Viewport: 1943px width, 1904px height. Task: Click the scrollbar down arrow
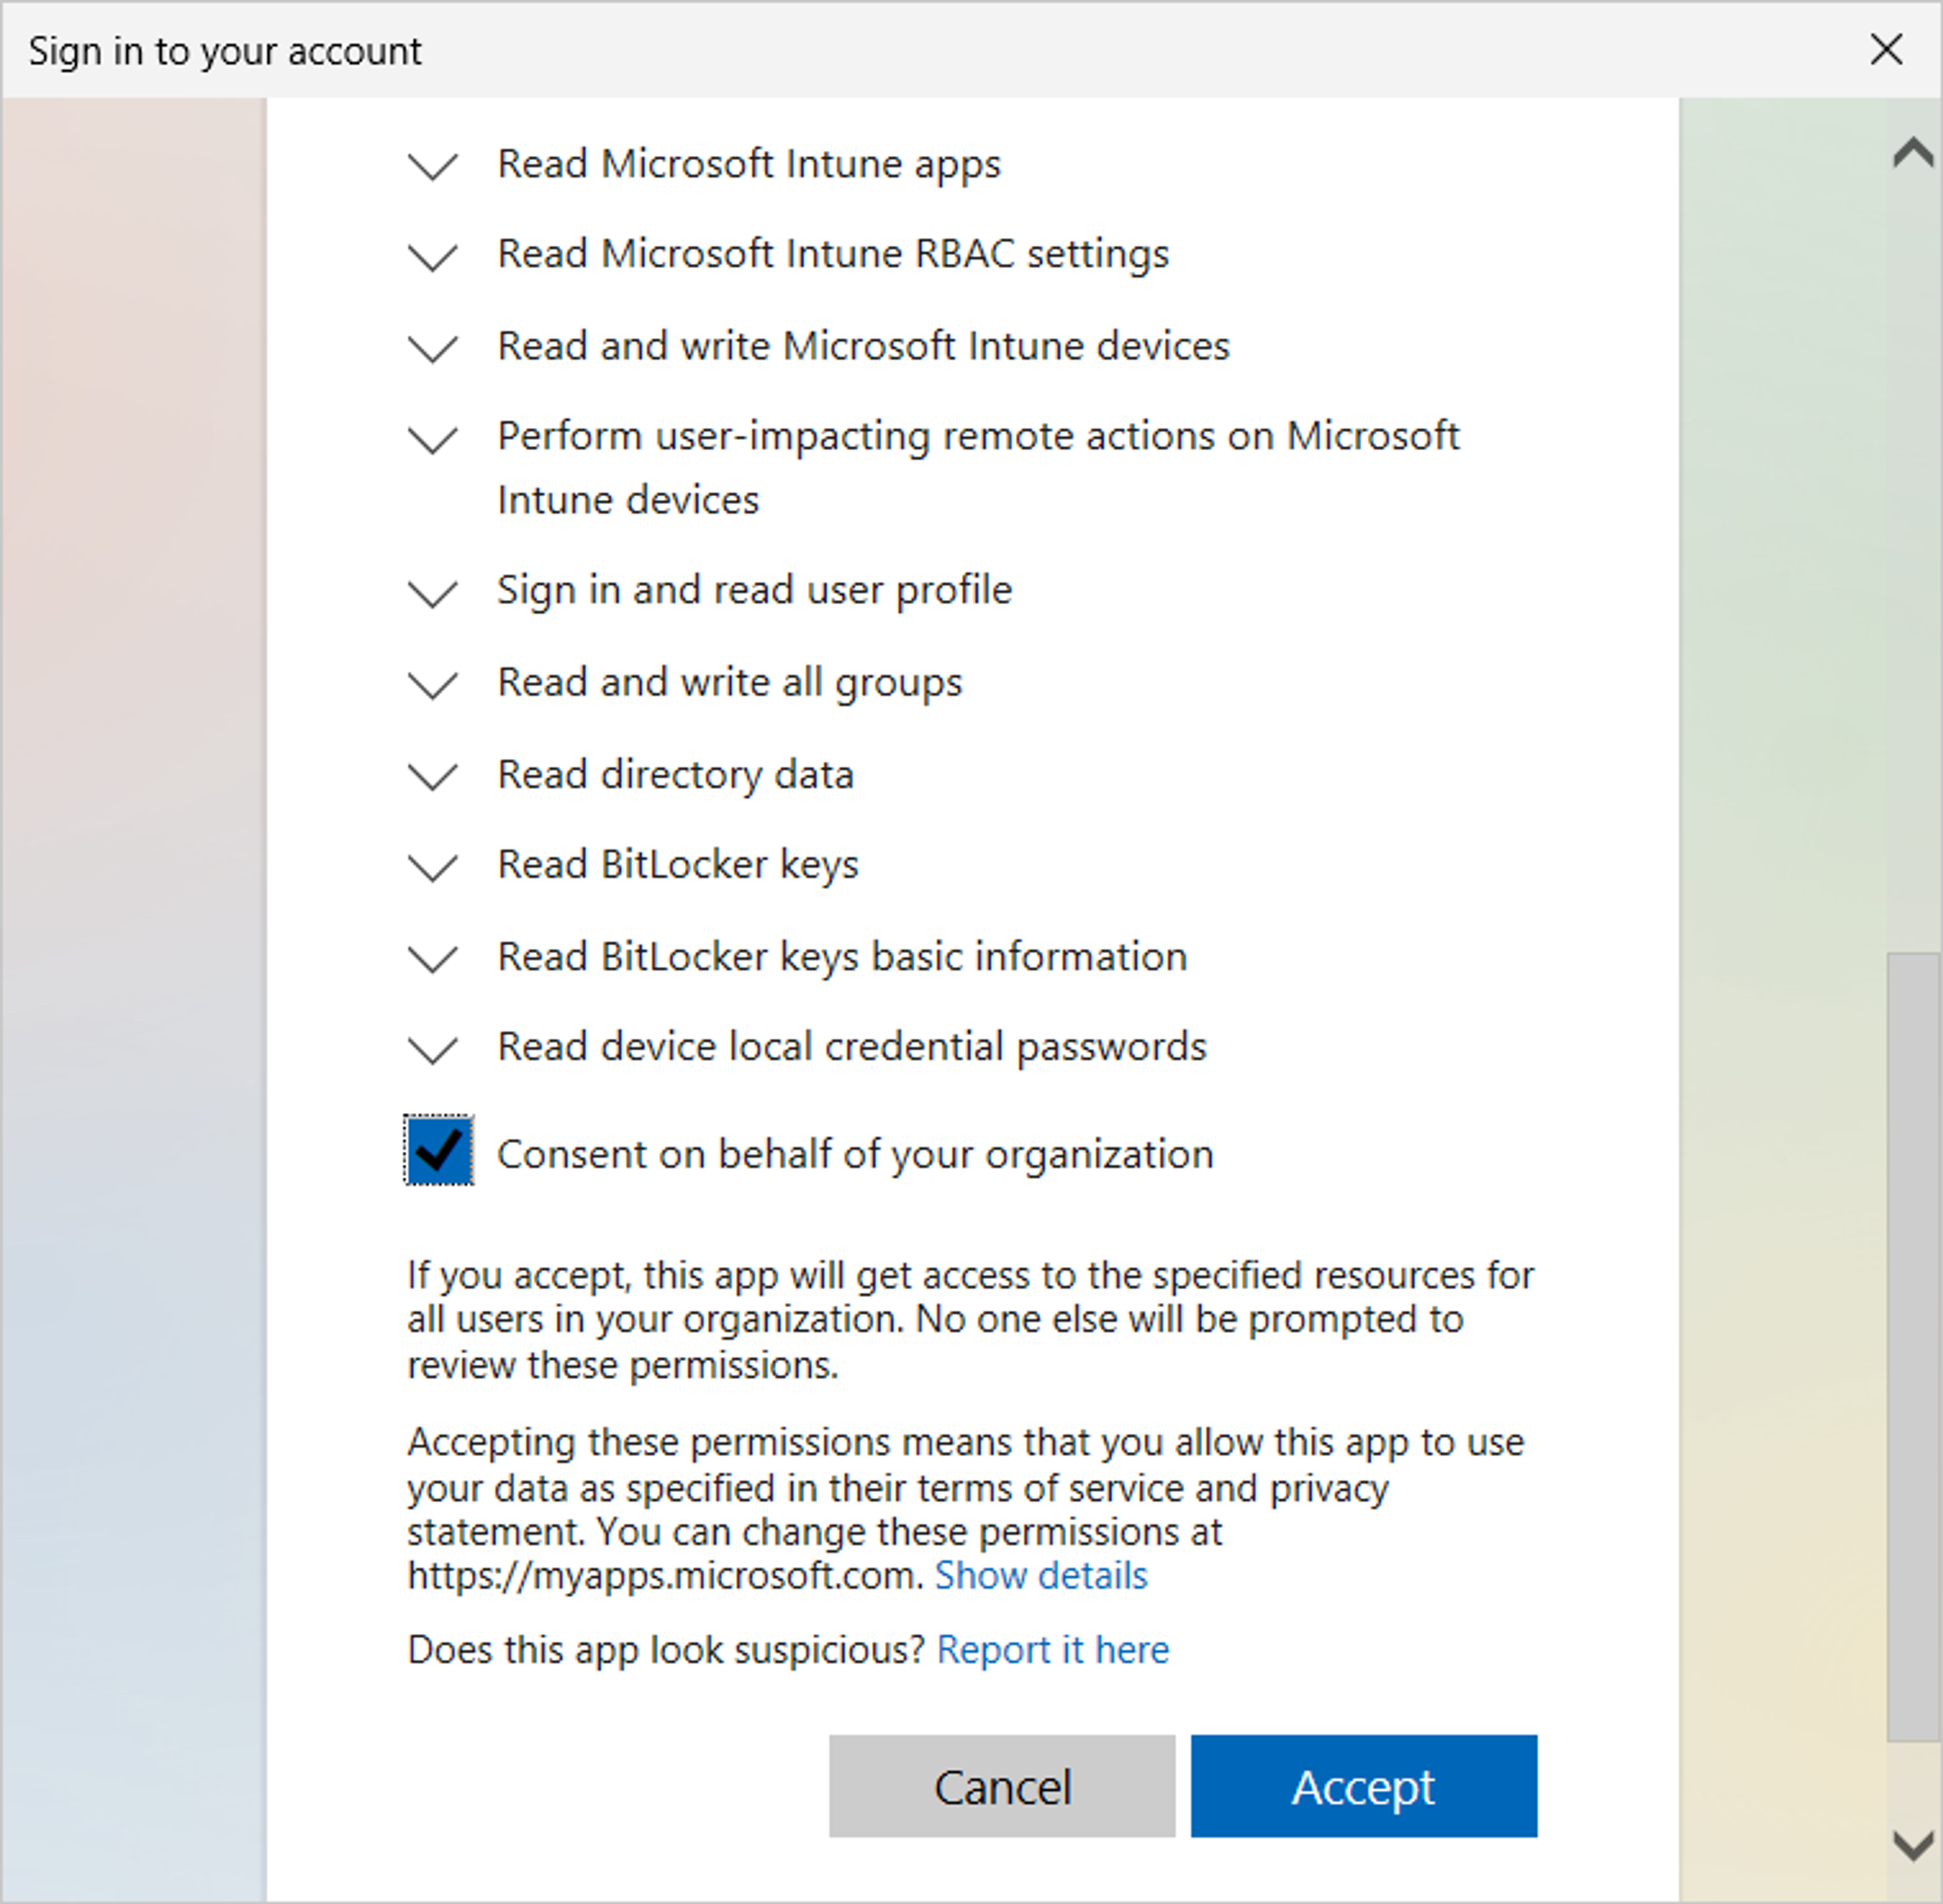(1913, 1845)
